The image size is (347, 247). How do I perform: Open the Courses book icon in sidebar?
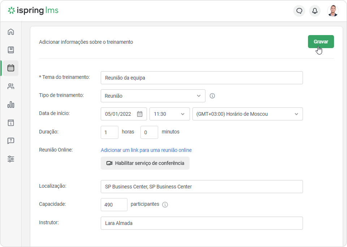(11, 50)
